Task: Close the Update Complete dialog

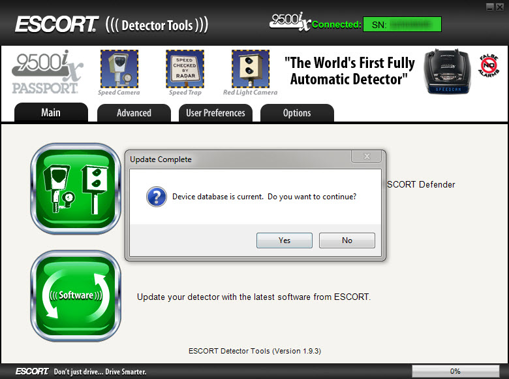Action: click(x=365, y=157)
